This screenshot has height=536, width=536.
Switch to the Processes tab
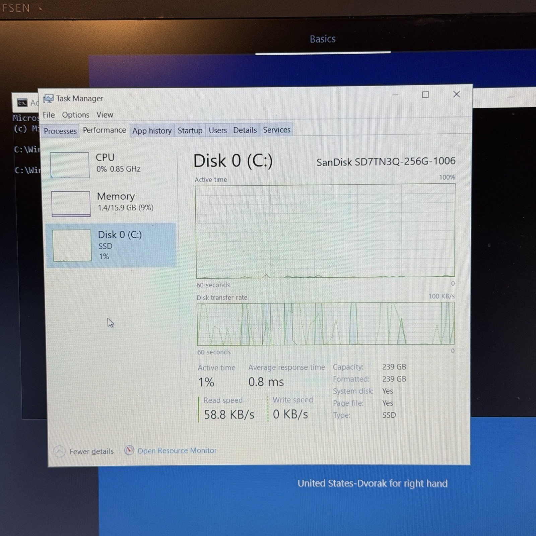[60, 131]
